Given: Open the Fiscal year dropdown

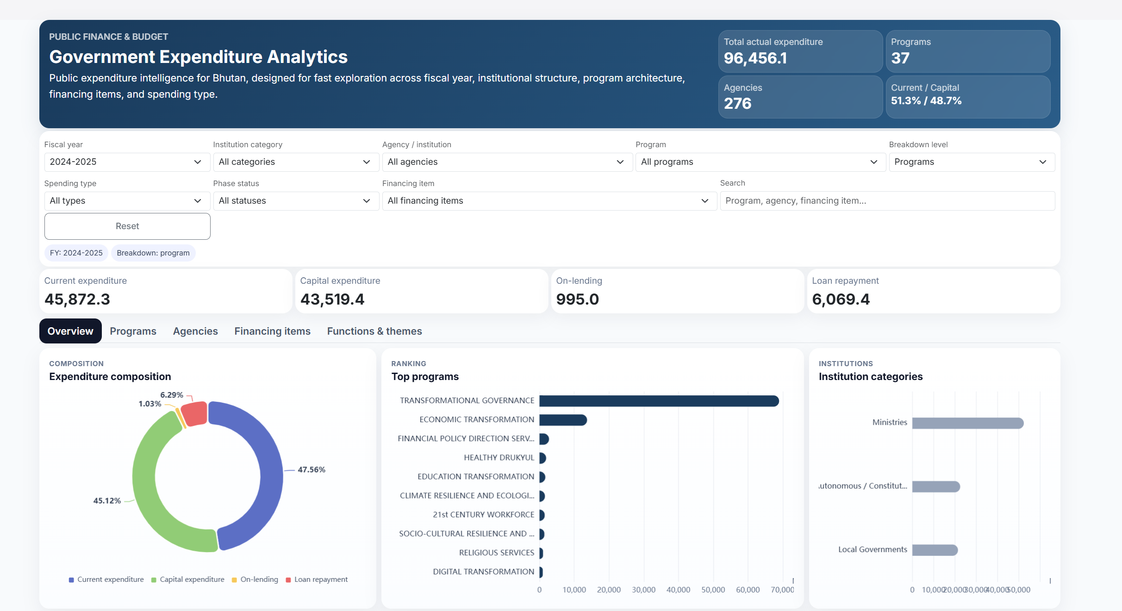Looking at the screenshot, I should tap(127, 162).
